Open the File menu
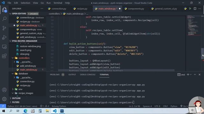204x114 pixels. click(x=9, y=3)
